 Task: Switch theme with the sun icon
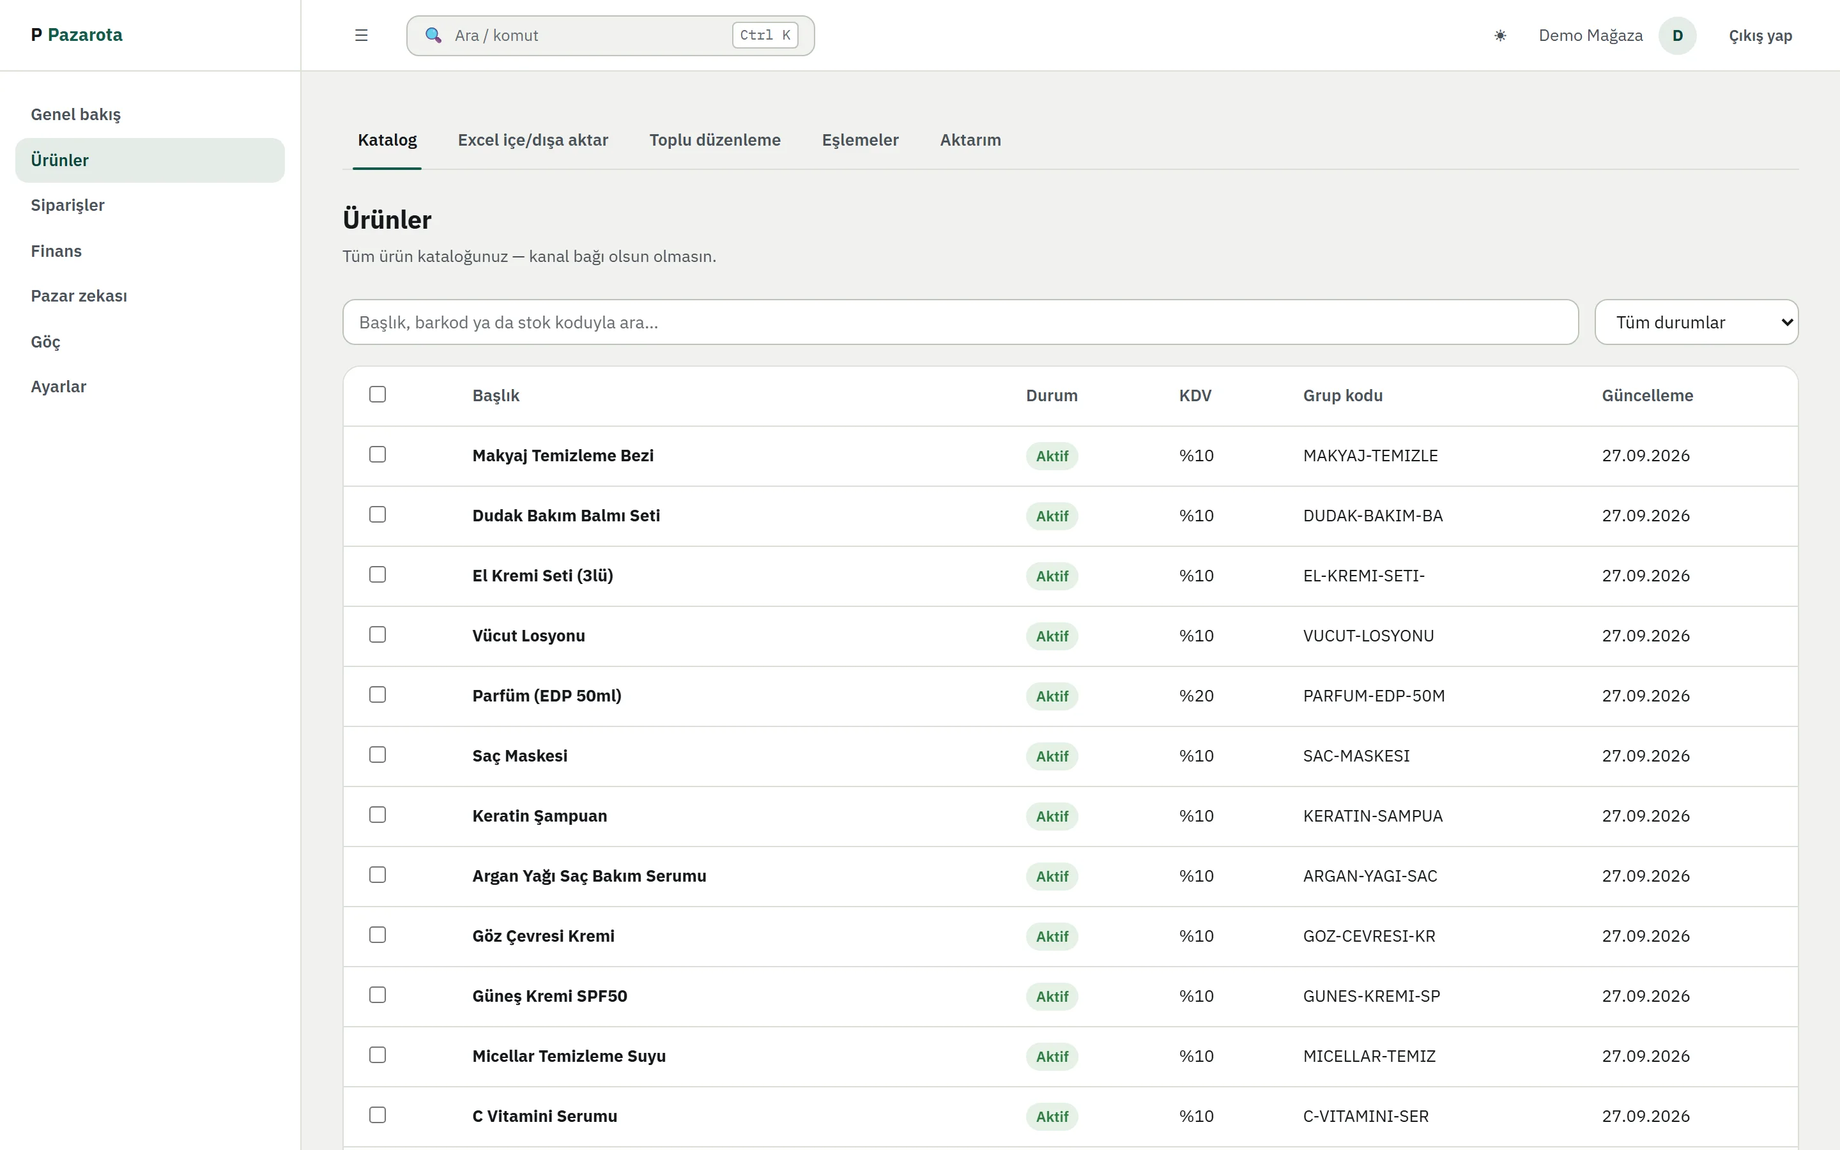tap(1499, 35)
